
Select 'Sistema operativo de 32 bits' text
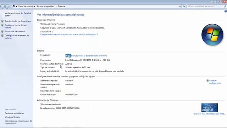[x=78, y=68]
